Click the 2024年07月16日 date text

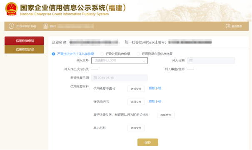coord(26,26)
